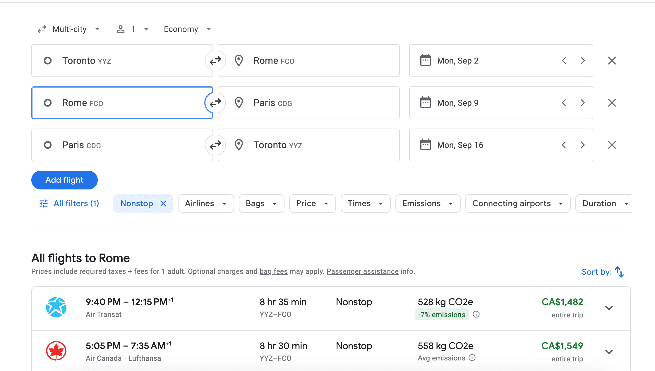
Task: View Avg emissions info for Air Canada flight
Action: pyautogui.click(x=472, y=358)
